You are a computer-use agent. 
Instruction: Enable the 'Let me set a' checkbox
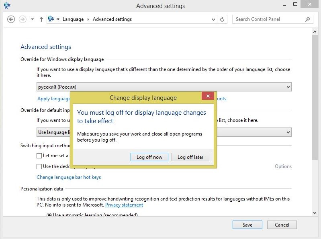(39, 156)
